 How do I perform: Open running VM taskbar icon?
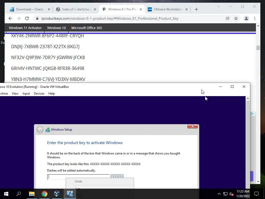coord(70,194)
